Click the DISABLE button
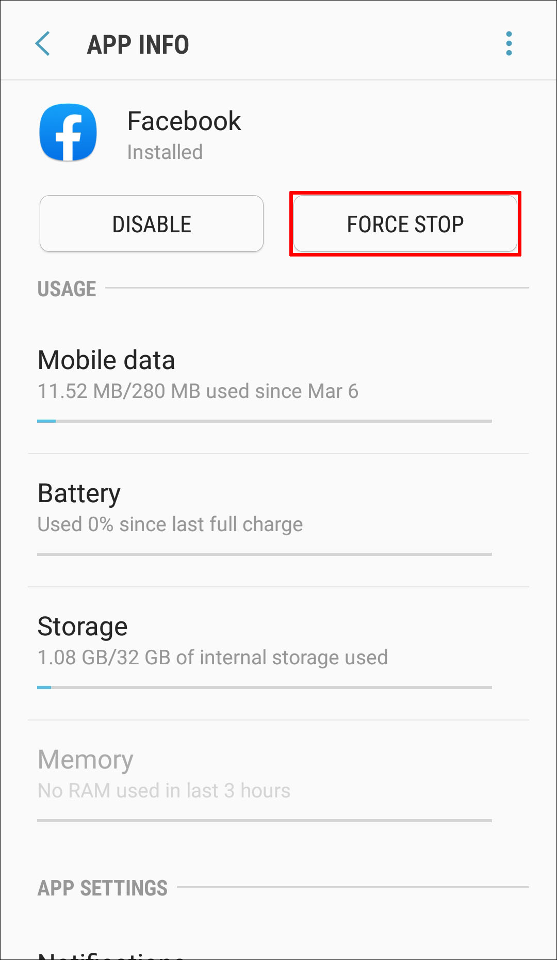 pos(152,223)
